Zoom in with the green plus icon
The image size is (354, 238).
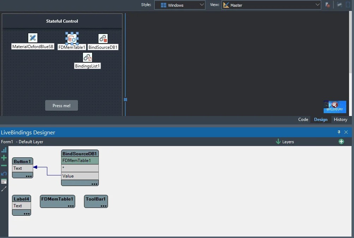coord(4,158)
